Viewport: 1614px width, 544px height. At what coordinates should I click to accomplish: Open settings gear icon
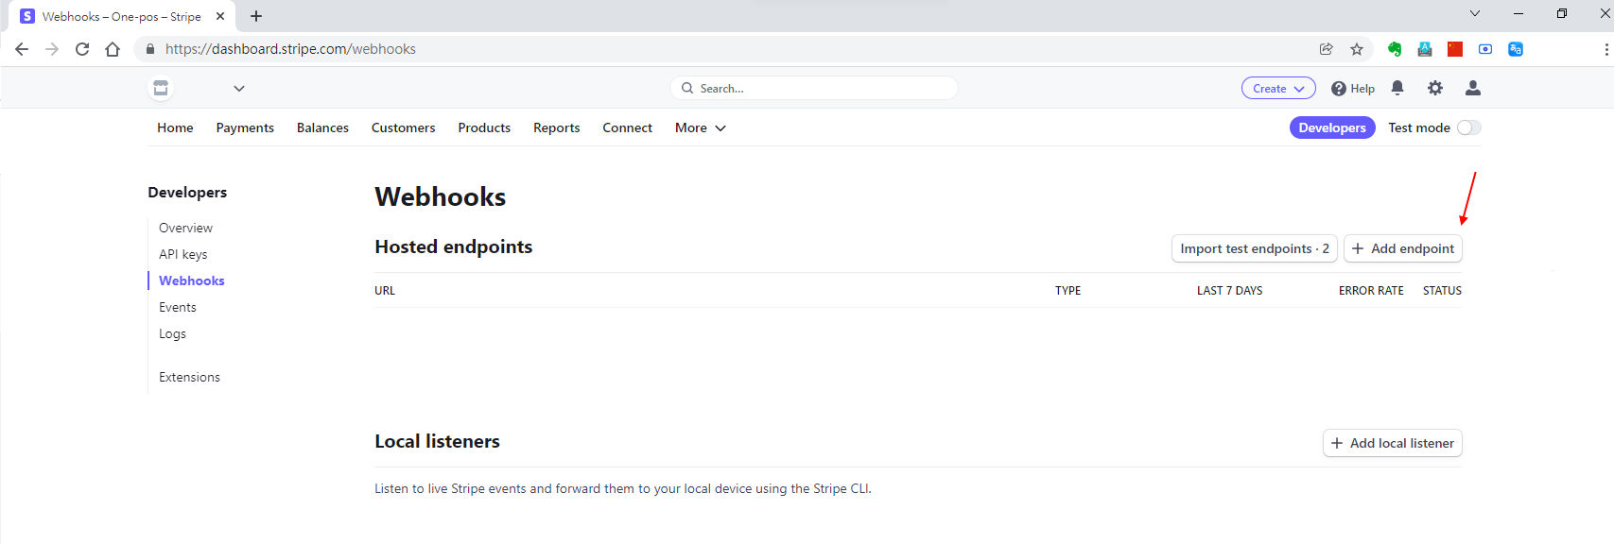[1435, 88]
